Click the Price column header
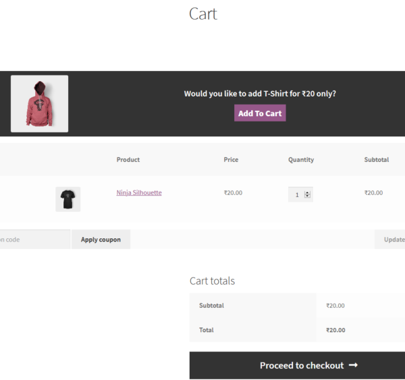 (x=231, y=160)
